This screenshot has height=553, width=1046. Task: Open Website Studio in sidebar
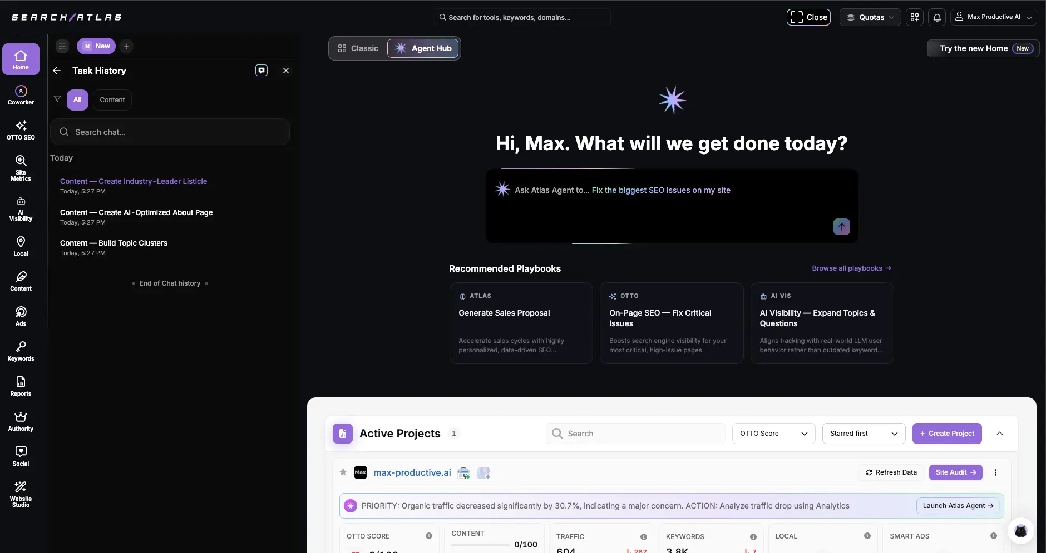pyautogui.click(x=21, y=494)
